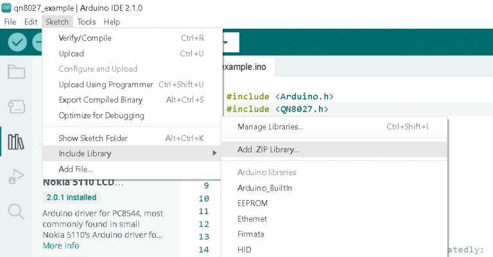Select Show Sketch Folder
Viewport: 493px width, 257px height.
[x=132, y=138]
